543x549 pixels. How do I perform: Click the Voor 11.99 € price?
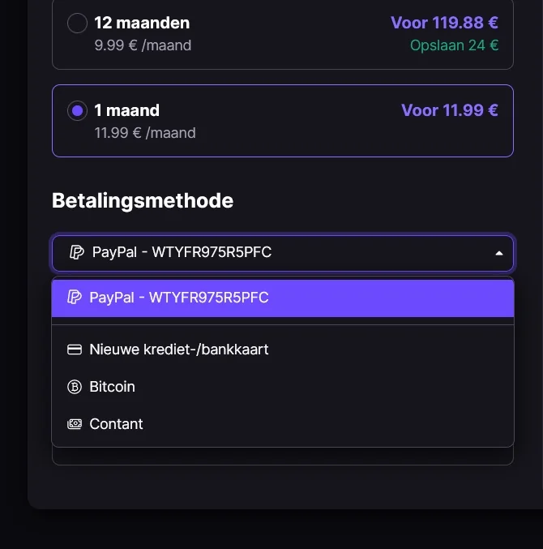tap(450, 110)
